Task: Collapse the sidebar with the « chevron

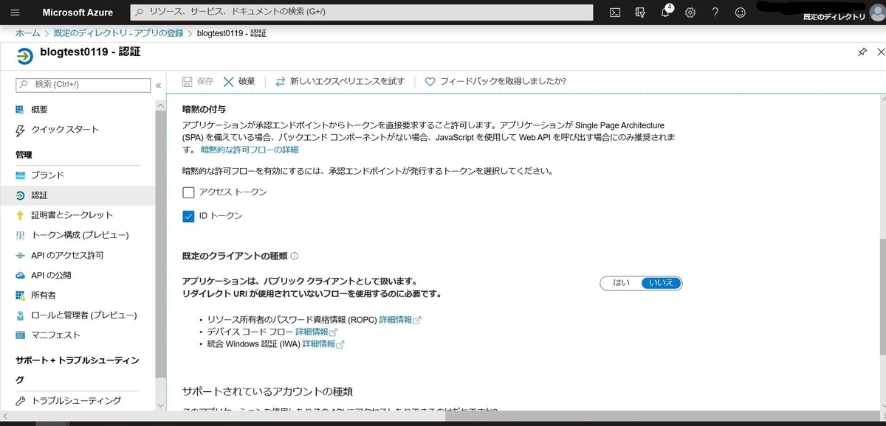Action: coord(158,85)
